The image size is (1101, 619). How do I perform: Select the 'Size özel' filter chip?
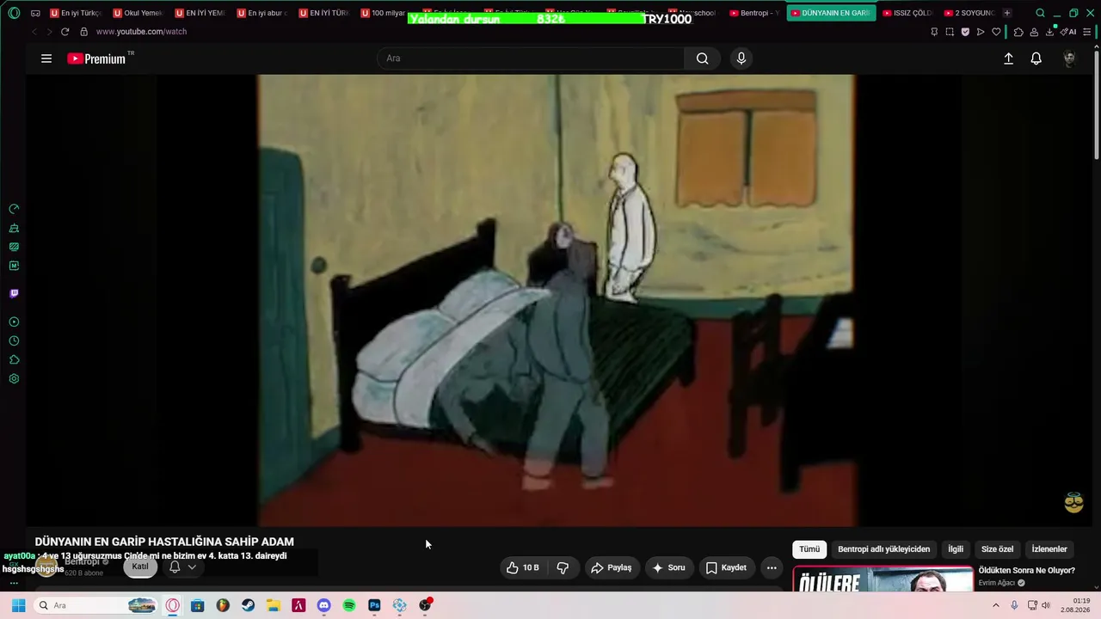coord(998,549)
